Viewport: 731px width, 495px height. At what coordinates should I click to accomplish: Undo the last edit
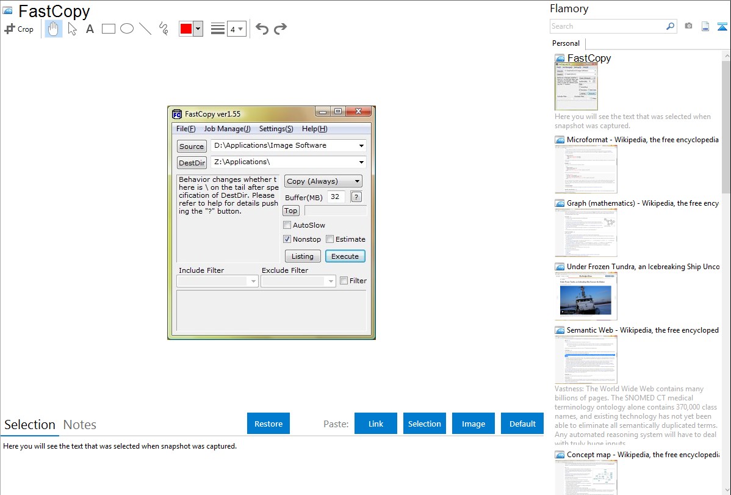pyautogui.click(x=262, y=29)
